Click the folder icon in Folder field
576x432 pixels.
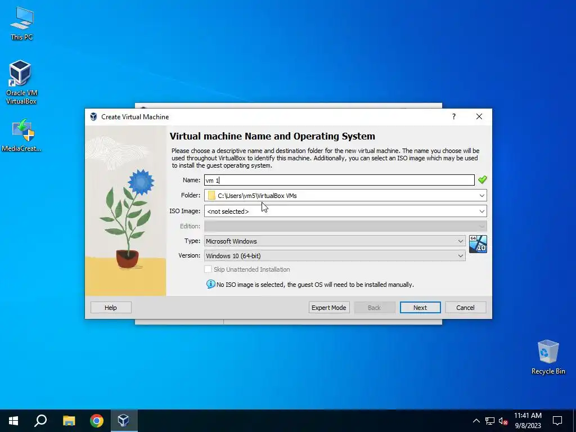click(x=211, y=195)
